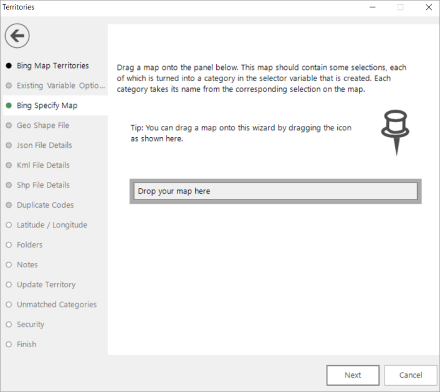Click the map pushpin icon
The height and width of the screenshot is (392, 440).
pyautogui.click(x=395, y=133)
